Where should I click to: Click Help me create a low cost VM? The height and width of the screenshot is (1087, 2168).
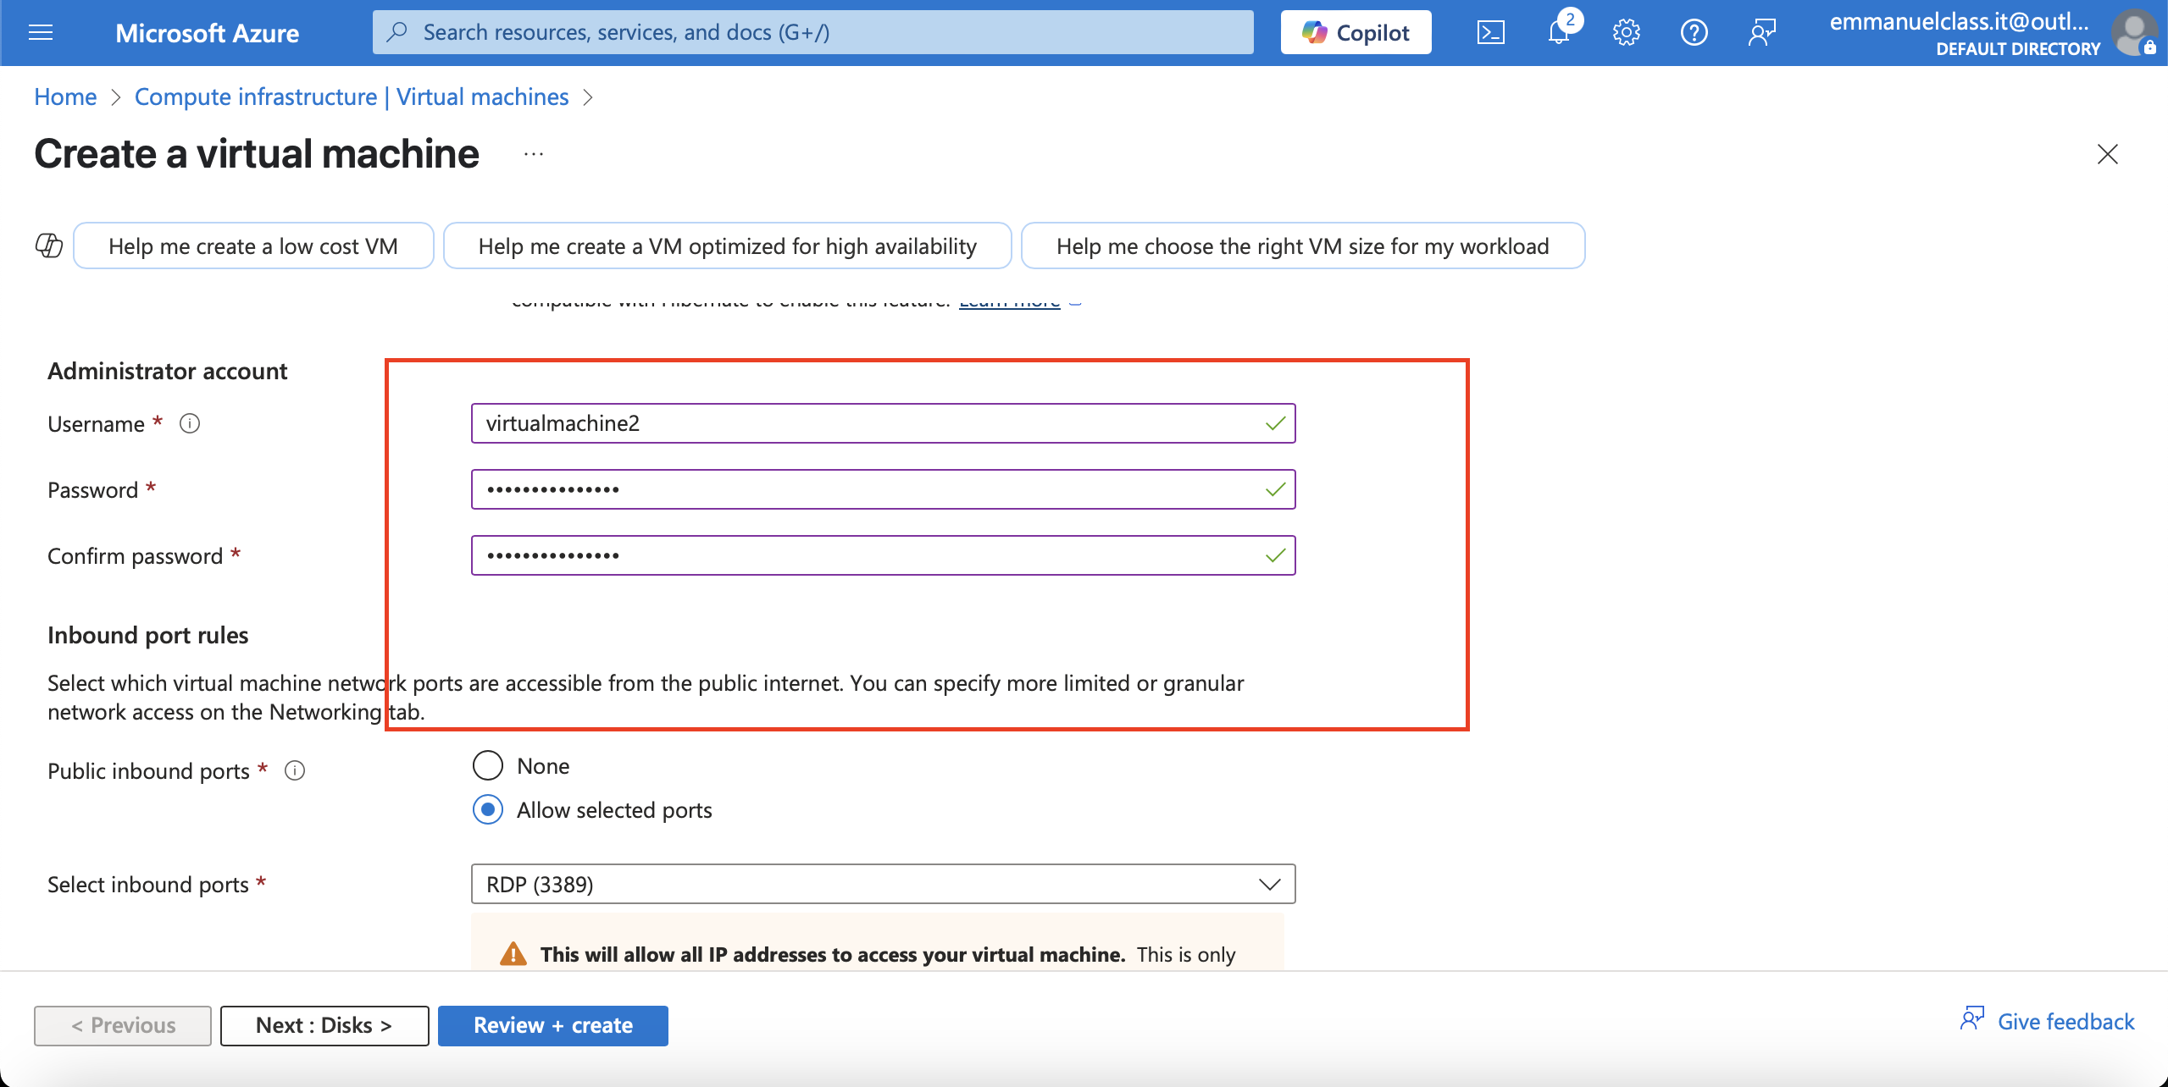click(x=253, y=246)
